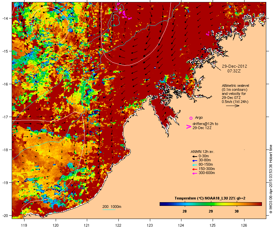
Task: Click the latitude axis label -15
Action: coord(5,51)
